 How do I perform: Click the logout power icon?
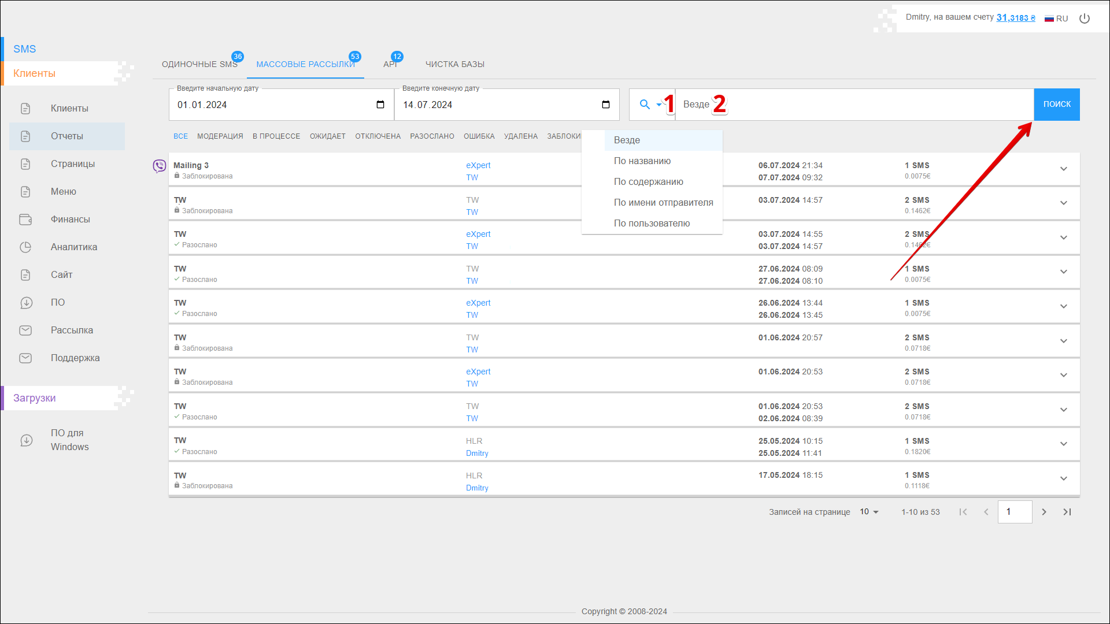[1085, 18]
